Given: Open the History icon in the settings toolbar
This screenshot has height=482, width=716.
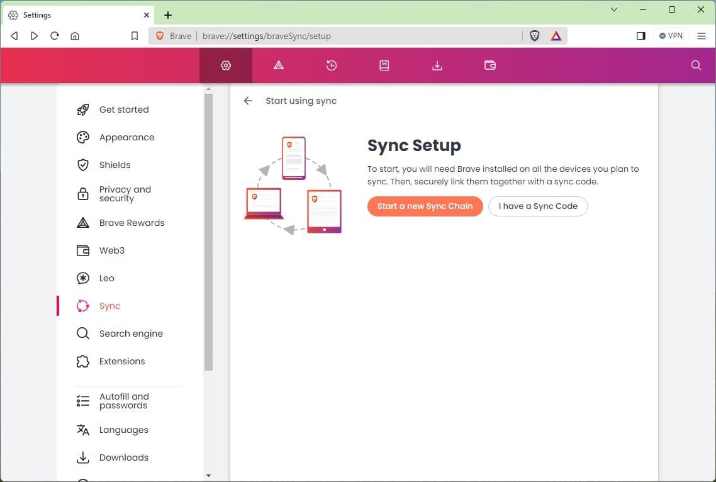Looking at the screenshot, I should (332, 65).
